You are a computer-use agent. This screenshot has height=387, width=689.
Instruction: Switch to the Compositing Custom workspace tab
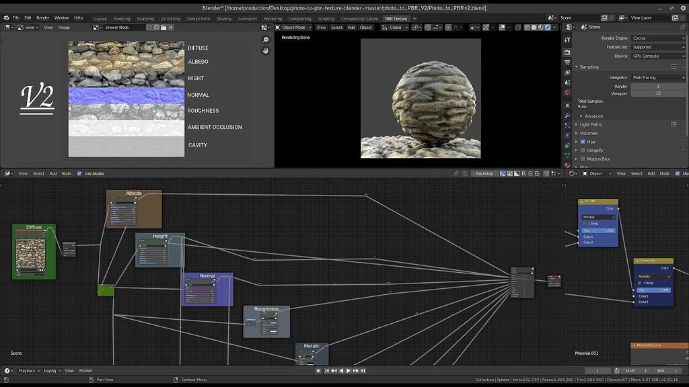click(x=359, y=19)
